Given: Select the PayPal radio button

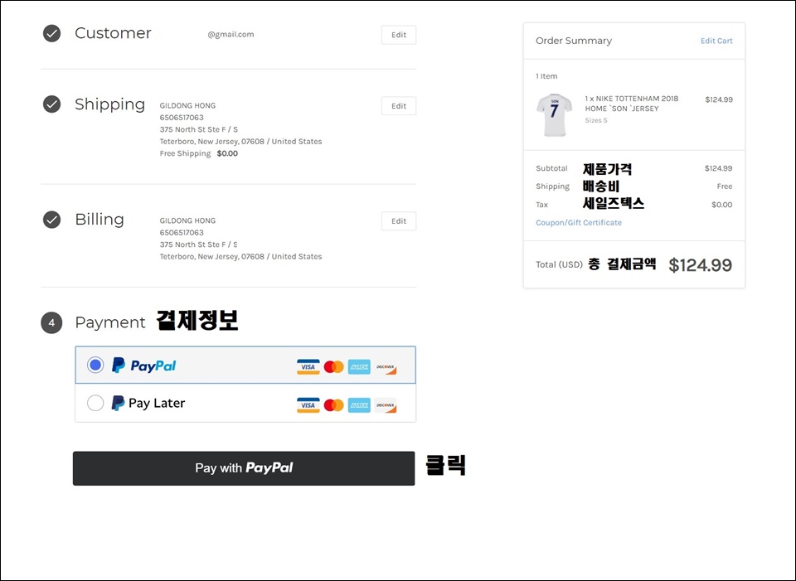Looking at the screenshot, I should coord(95,365).
